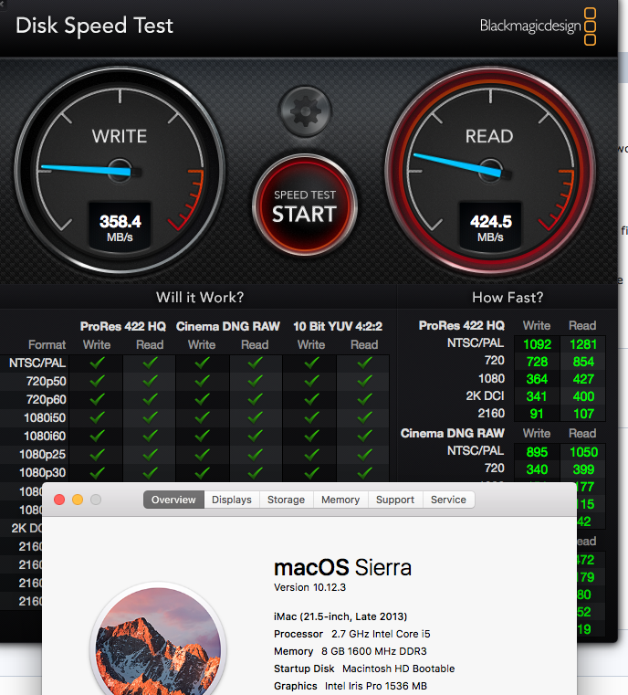This screenshot has width=628, height=695.
Task: Close the About This Mac window
Action: tap(59, 500)
